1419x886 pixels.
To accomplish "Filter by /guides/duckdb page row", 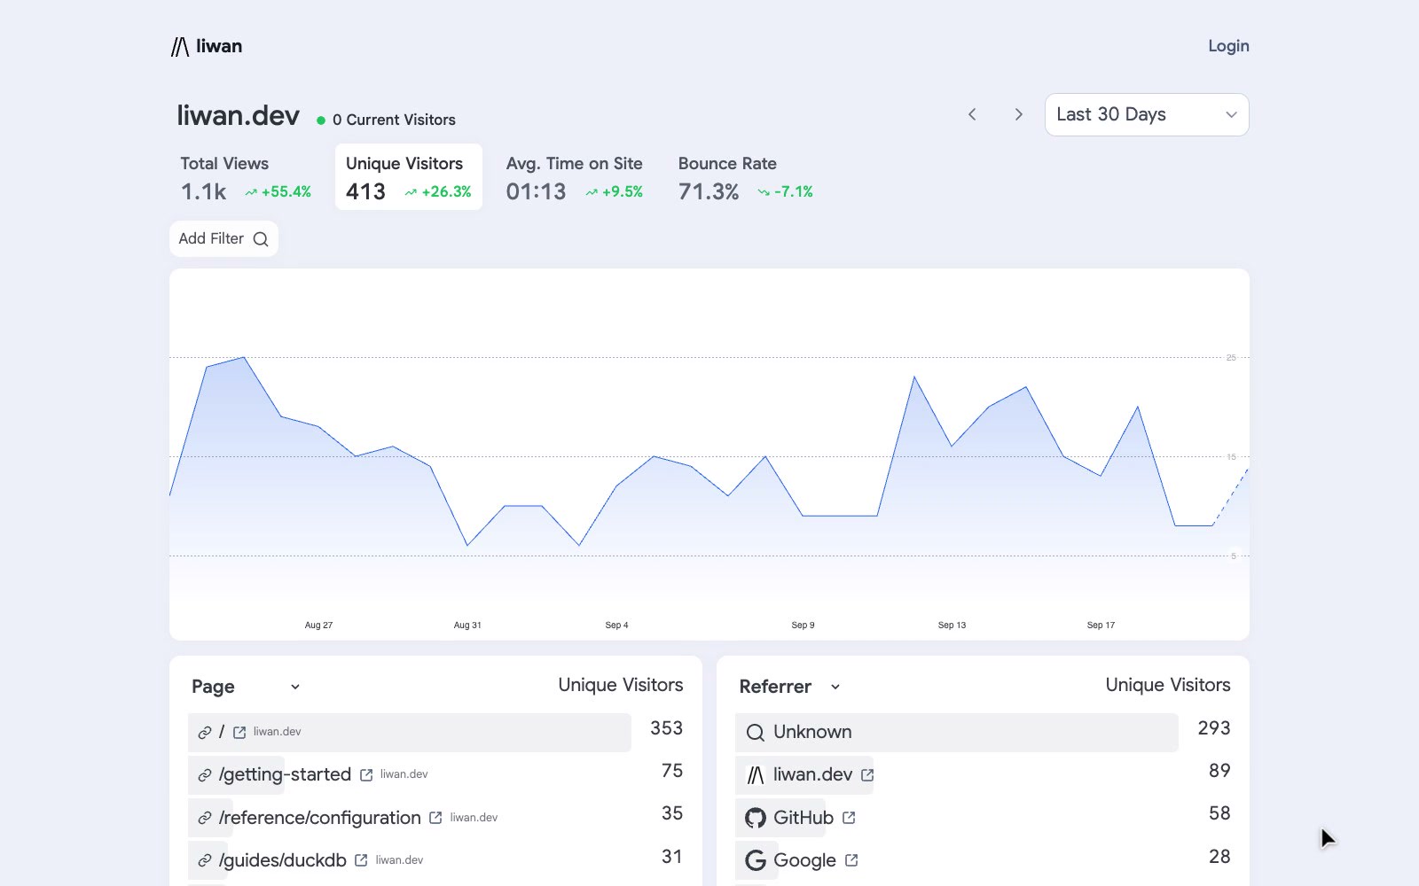I will (282, 859).
